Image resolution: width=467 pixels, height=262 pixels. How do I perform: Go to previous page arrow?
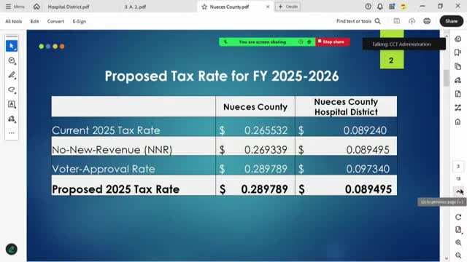459,191
